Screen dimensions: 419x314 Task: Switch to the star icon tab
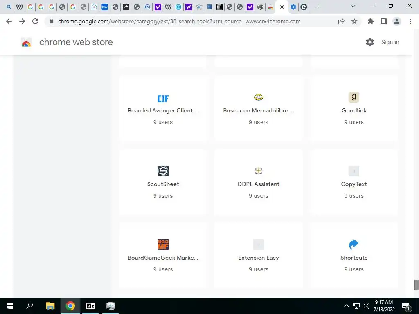[199, 7]
